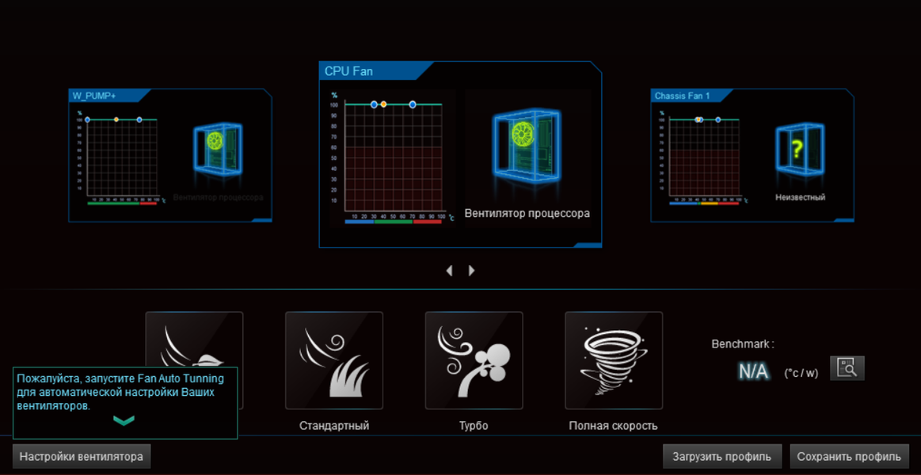Click the Chassis Fan 1 curve graph
Image resolution: width=921 pixels, height=475 pixels.
(x=704, y=158)
